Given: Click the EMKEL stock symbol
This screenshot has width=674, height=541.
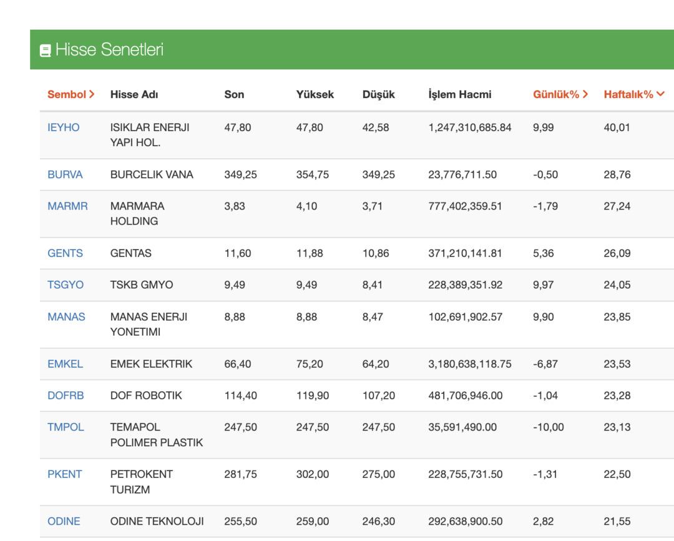Looking at the screenshot, I should (65, 364).
